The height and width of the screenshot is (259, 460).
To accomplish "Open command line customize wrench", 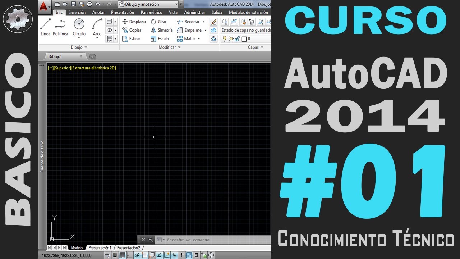I will (x=151, y=240).
